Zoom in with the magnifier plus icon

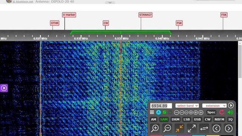tap(155, 128)
